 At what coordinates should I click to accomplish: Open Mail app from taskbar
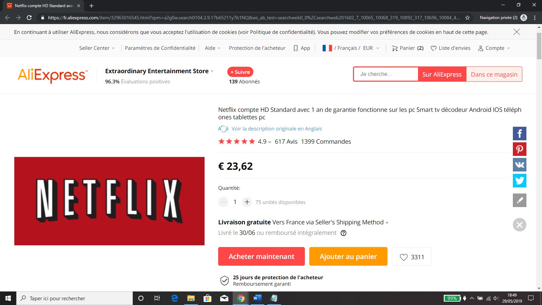pos(224,298)
